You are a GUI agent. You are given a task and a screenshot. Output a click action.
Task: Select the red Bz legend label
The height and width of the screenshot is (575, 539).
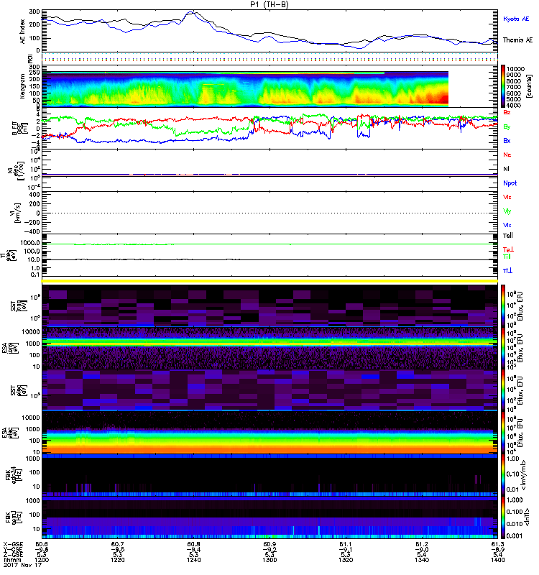pyautogui.click(x=507, y=112)
